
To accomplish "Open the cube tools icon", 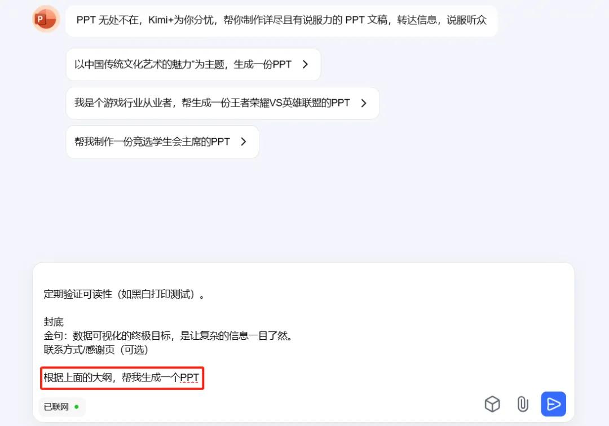I will 492,404.
